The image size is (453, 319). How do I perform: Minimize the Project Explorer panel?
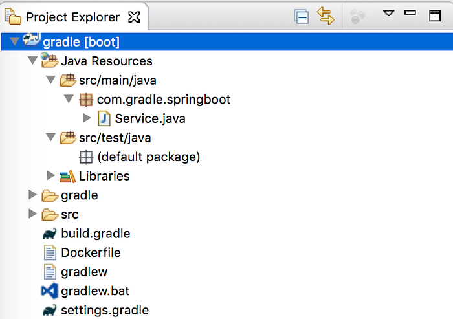coord(410,13)
